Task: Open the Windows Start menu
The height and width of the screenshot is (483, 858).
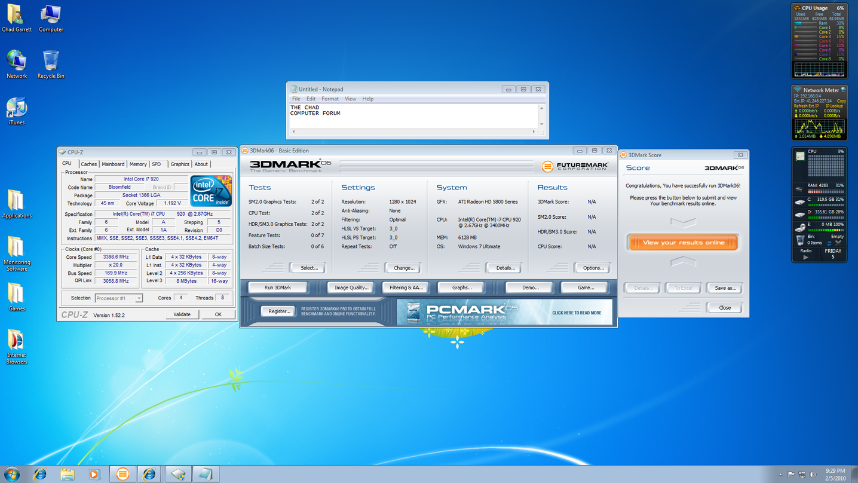Action: click(x=11, y=474)
